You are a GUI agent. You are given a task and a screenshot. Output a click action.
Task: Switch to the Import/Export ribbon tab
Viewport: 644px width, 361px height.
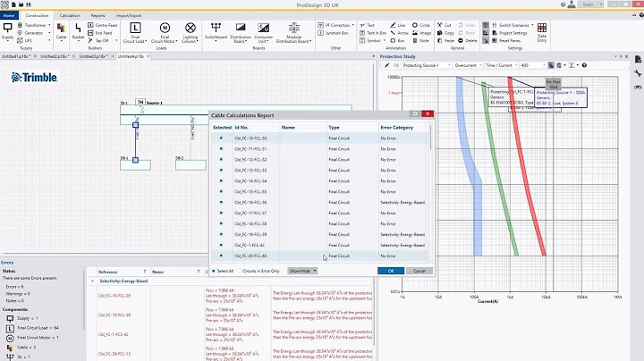click(x=129, y=15)
